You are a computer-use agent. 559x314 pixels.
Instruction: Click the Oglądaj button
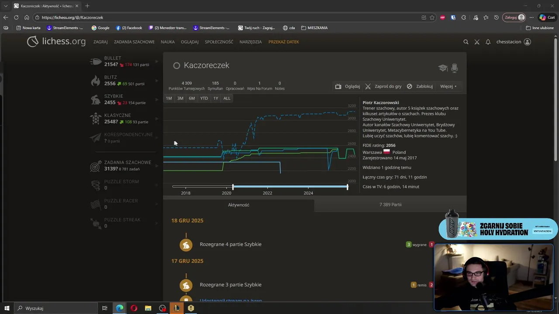348,86
